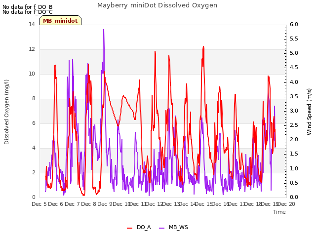Click the Dec 9 x-axis tick label
Viewport: 316px width, 237px height.
pos(105,204)
